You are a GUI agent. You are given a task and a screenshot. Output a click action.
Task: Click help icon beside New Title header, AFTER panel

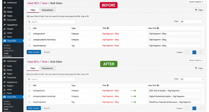pos(158,85)
